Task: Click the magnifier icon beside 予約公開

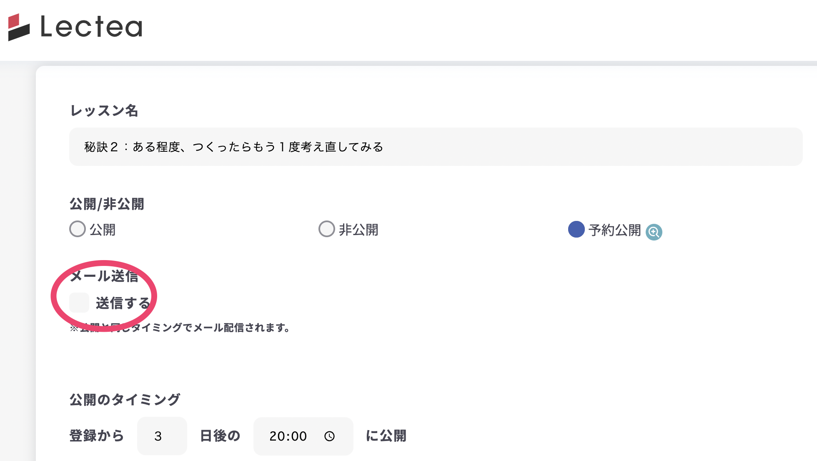Action: coord(654,232)
